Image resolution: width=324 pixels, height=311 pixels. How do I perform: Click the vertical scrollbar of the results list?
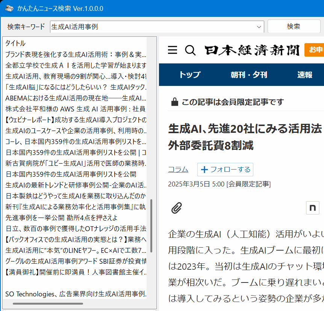[x=151, y=225]
